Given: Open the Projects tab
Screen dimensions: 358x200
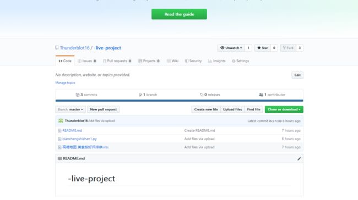Looking at the screenshot, I should pyautogui.click(x=149, y=61).
